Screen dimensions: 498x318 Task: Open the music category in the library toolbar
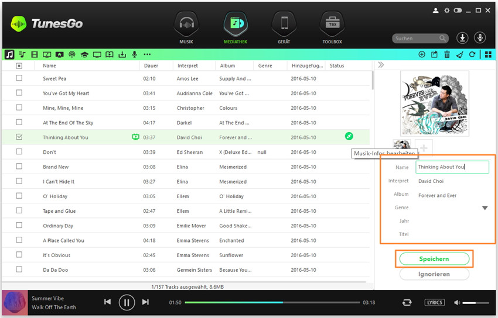9,54
